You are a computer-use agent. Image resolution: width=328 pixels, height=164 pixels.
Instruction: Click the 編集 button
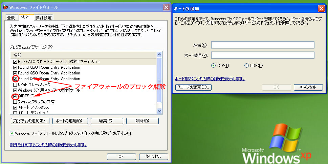point(107,121)
